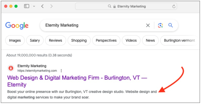Screen dimensions: 201x104
Task: Select the Reviews filter chip
Action: coord(55,40)
